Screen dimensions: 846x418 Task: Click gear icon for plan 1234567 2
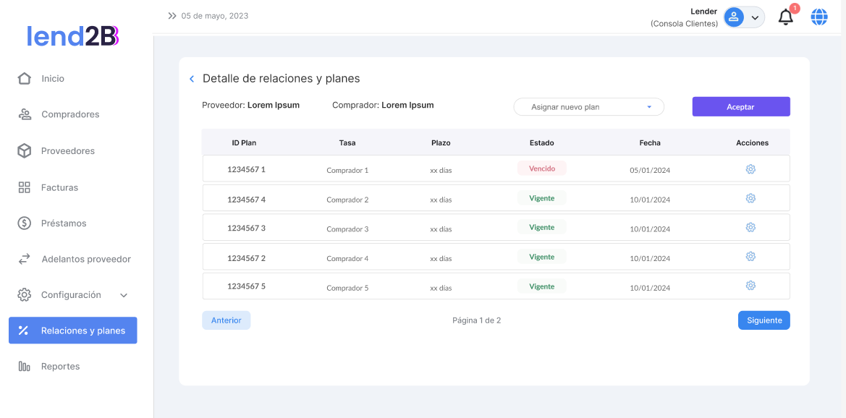(750, 257)
